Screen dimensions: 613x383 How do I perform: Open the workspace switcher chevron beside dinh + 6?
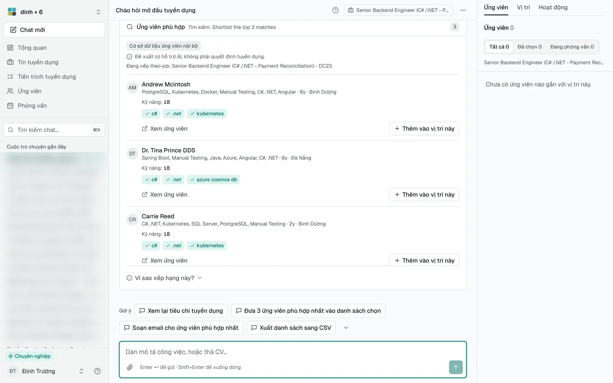[98, 12]
